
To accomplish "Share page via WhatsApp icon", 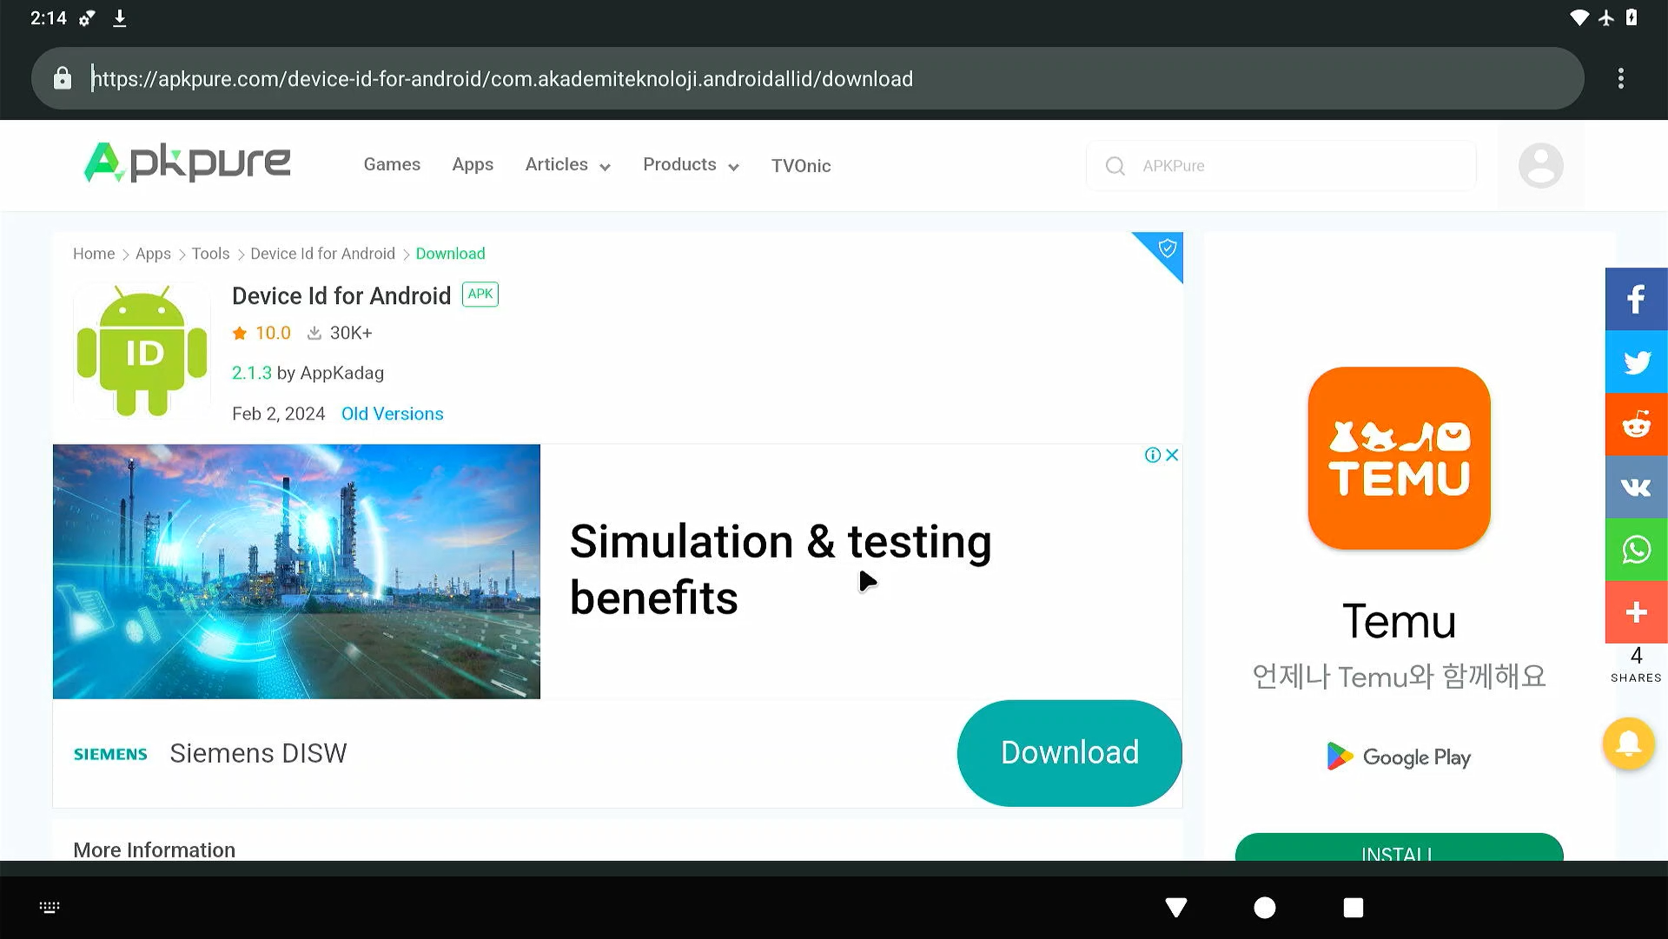I will point(1636,550).
